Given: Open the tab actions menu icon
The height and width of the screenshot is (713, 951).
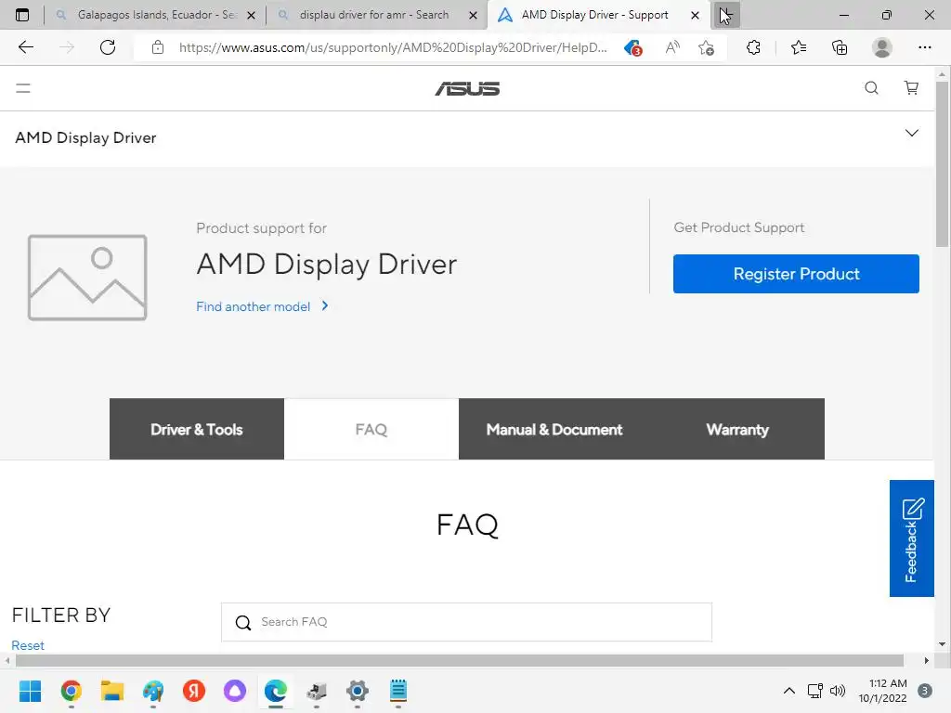Looking at the screenshot, I should pos(22,15).
